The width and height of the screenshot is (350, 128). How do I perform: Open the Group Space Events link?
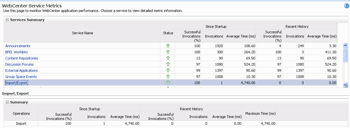point(21,77)
